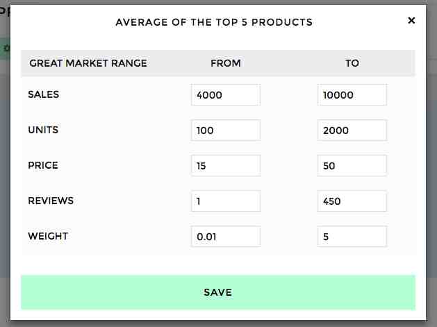The height and width of the screenshot is (327, 437).
Task: Click the FROM column header
Action: coord(226,63)
